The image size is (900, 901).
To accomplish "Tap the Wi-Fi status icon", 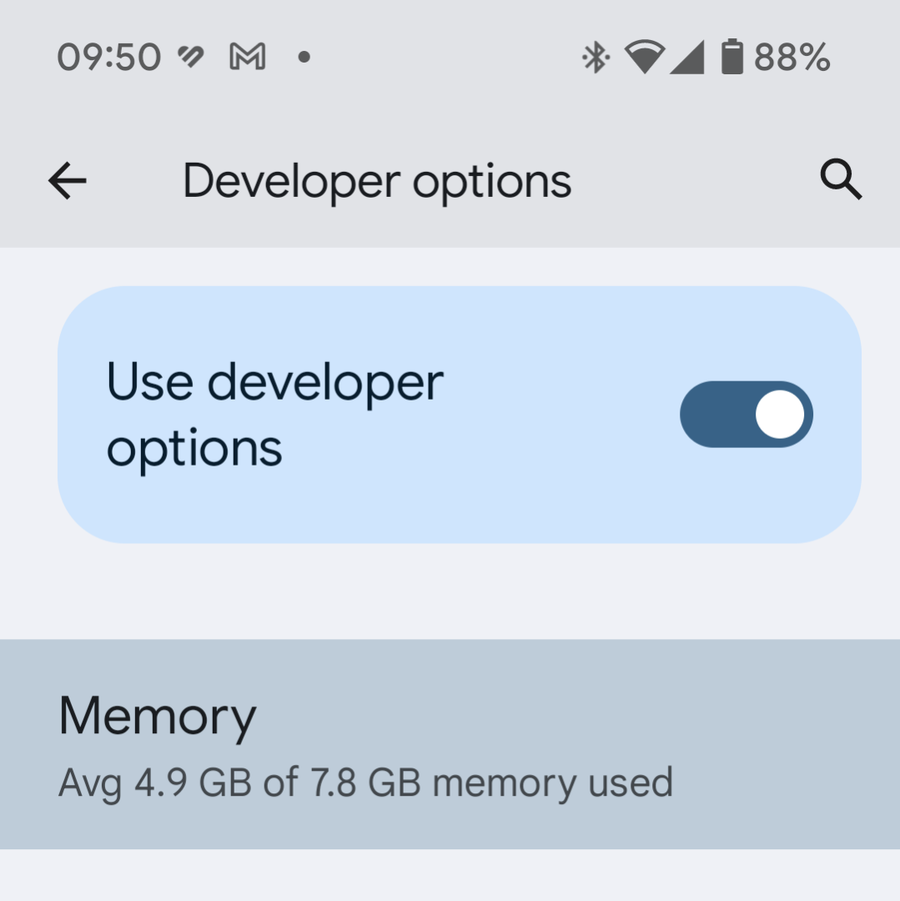I will click(x=643, y=58).
